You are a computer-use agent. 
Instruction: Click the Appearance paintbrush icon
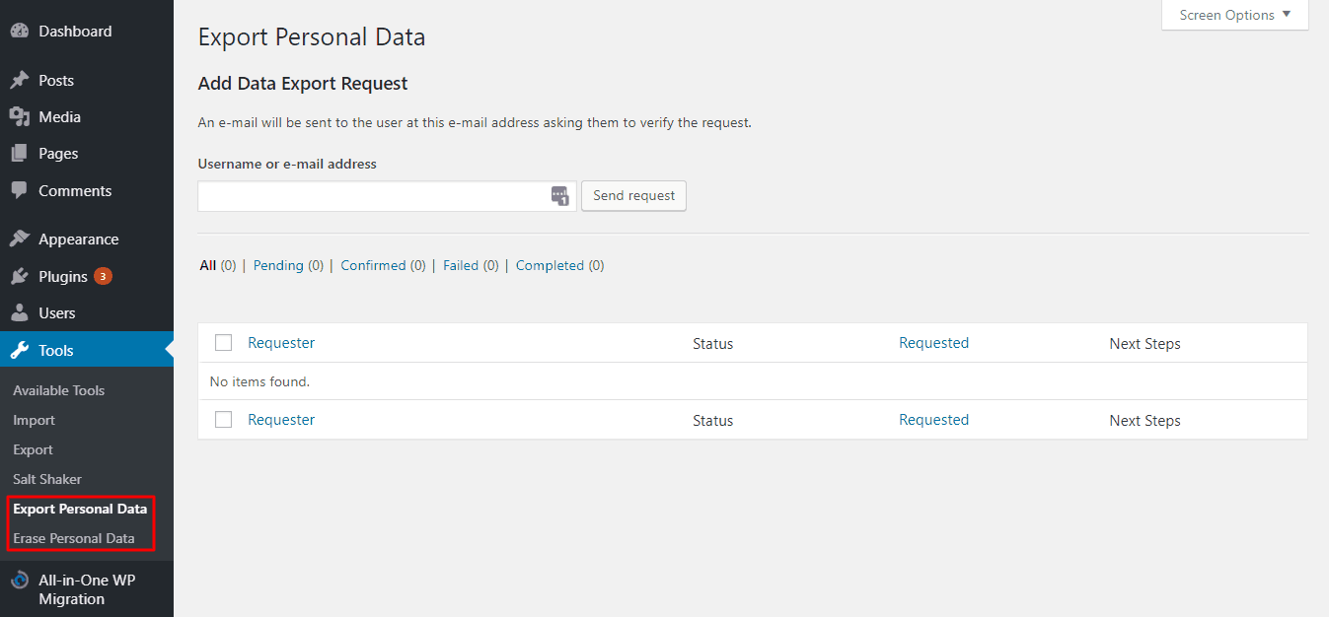(19, 240)
